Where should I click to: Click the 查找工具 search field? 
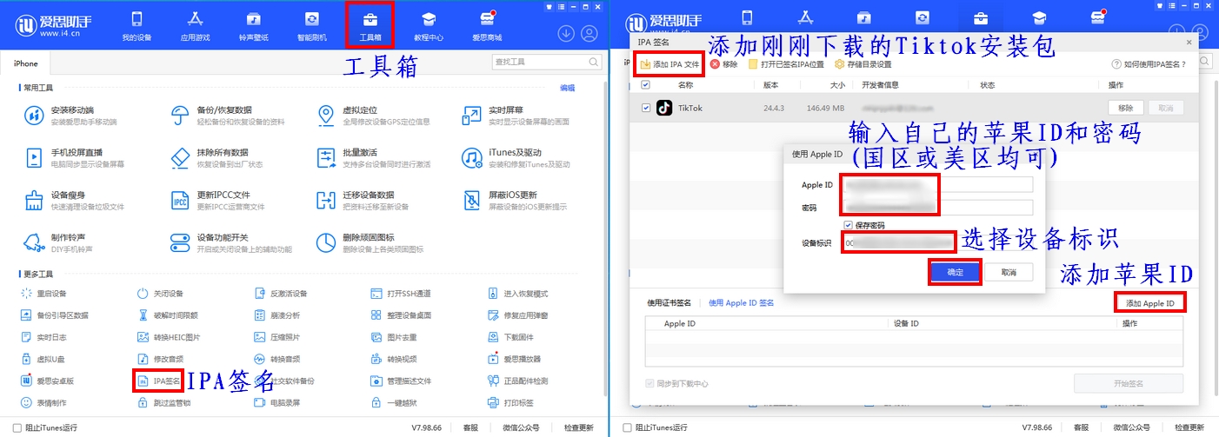tap(540, 63)
